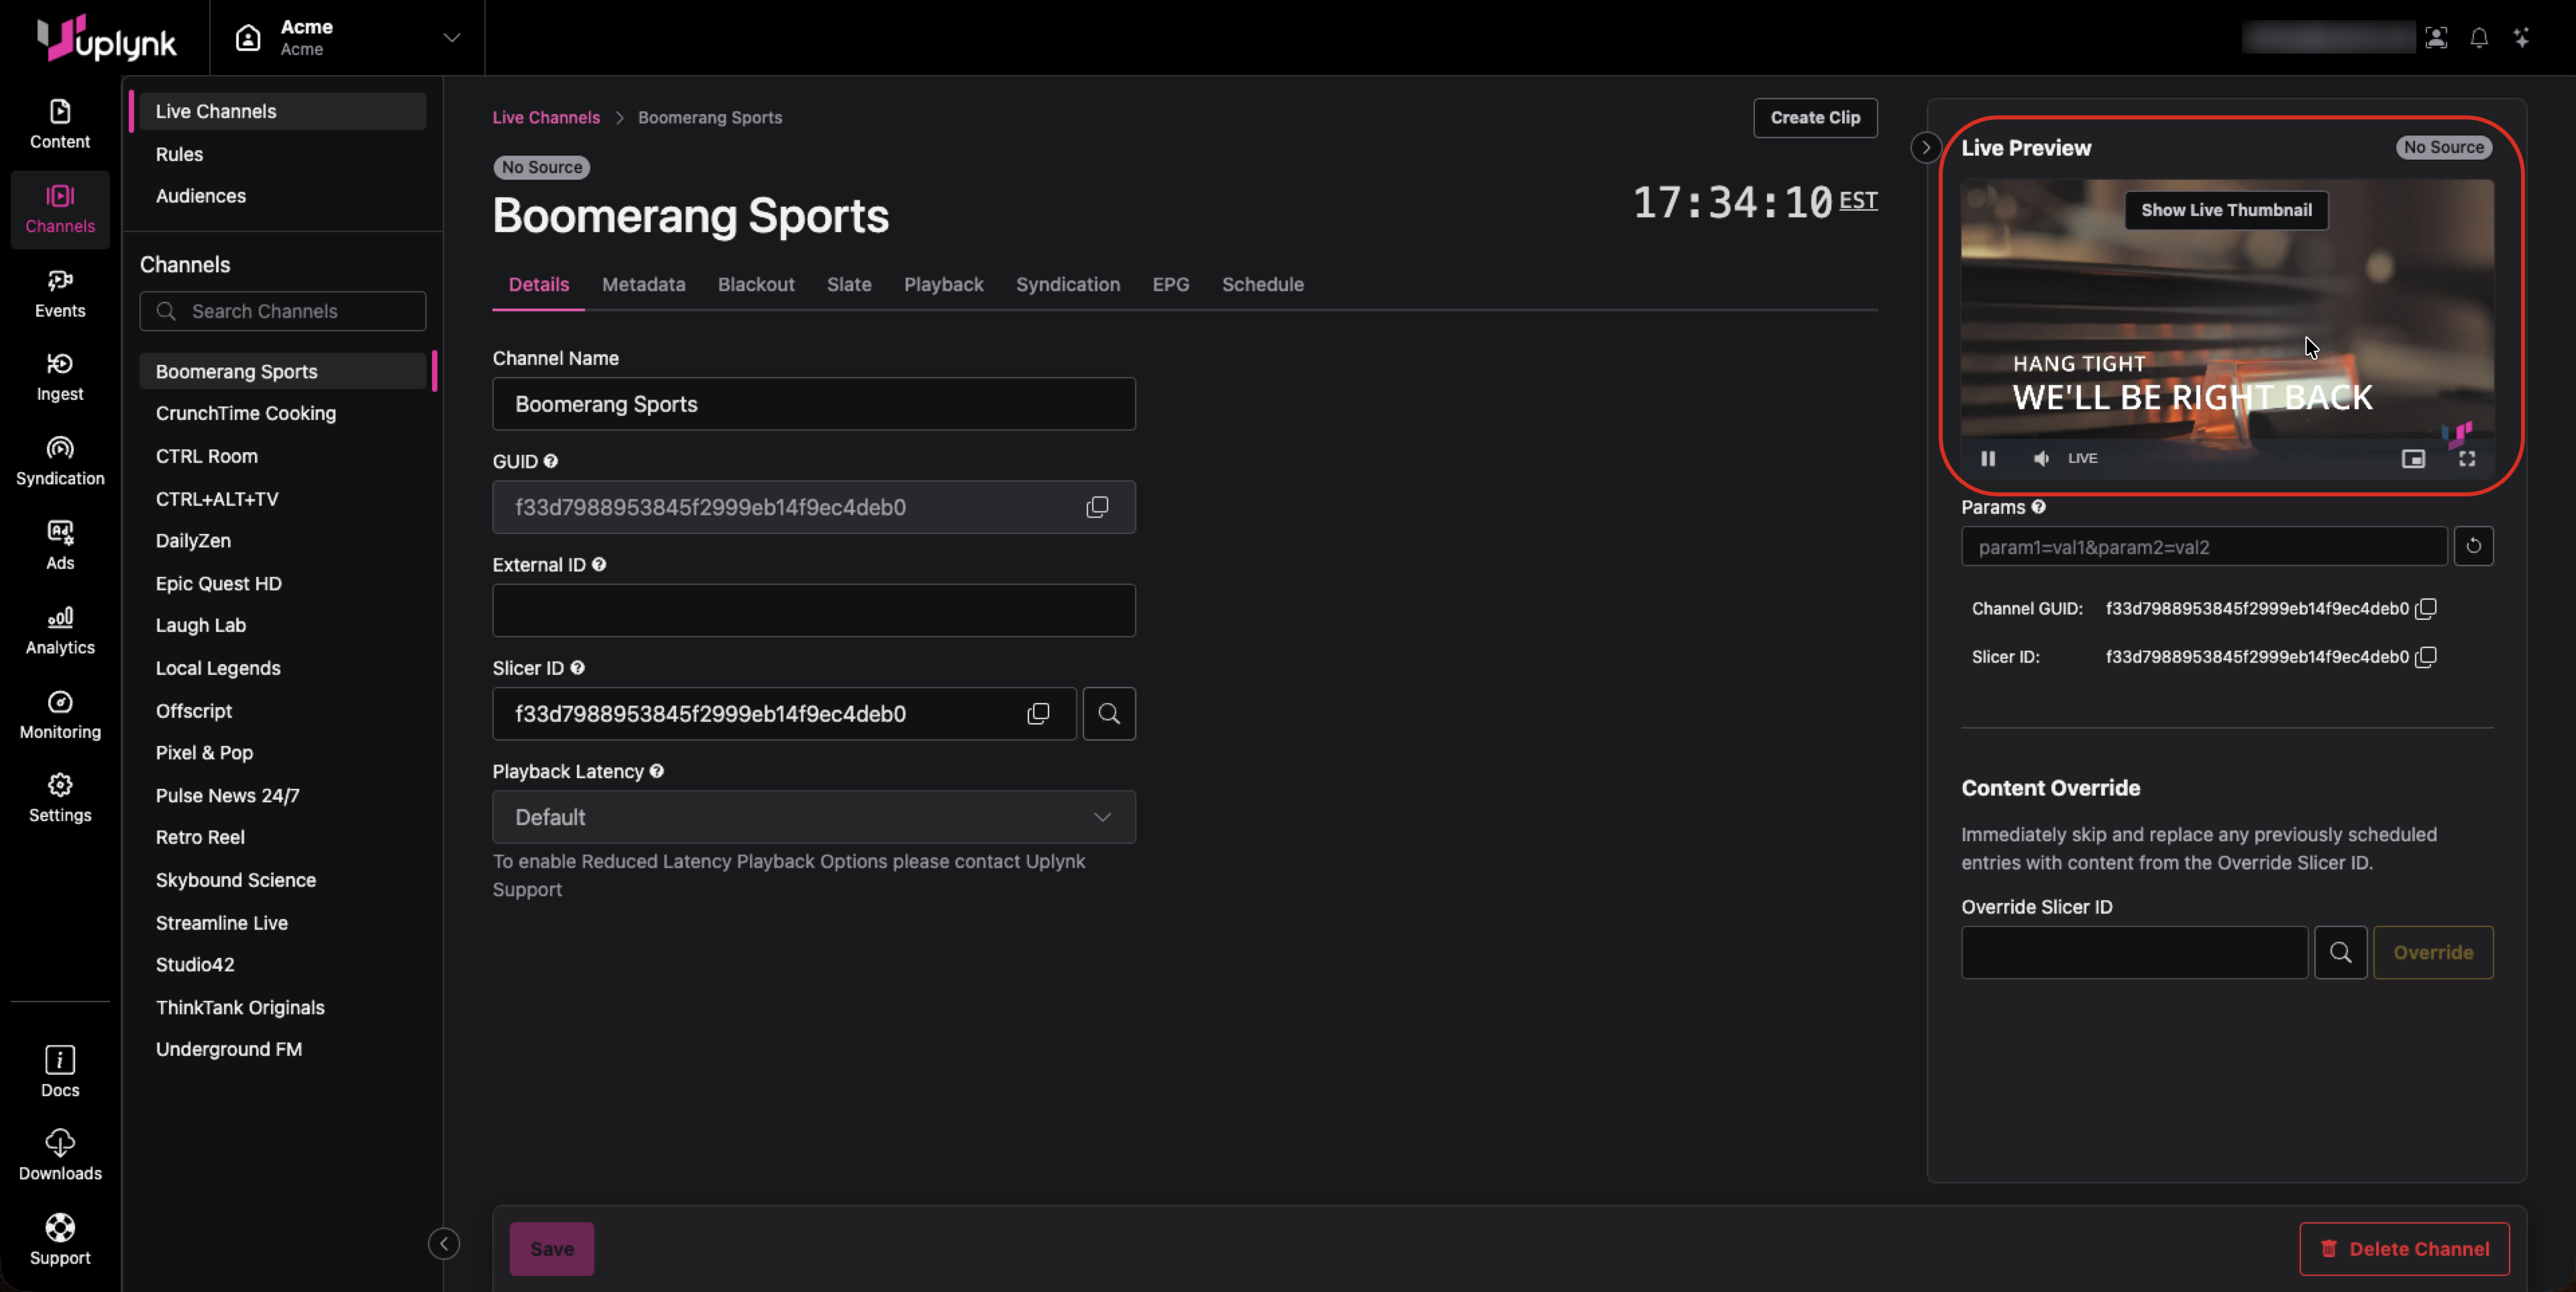Open the notifications bell
Viewport: 2576px width, 1292px height.
(x=2479, y=38)
